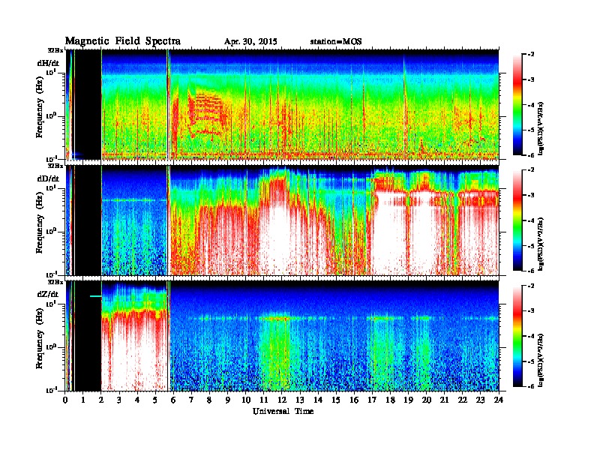
Task: Select the date text "Apr. 30, 2015"
Action: coord(250,42)
